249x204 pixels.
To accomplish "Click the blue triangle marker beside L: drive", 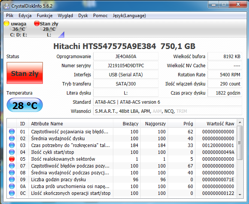I will (62, 35).
